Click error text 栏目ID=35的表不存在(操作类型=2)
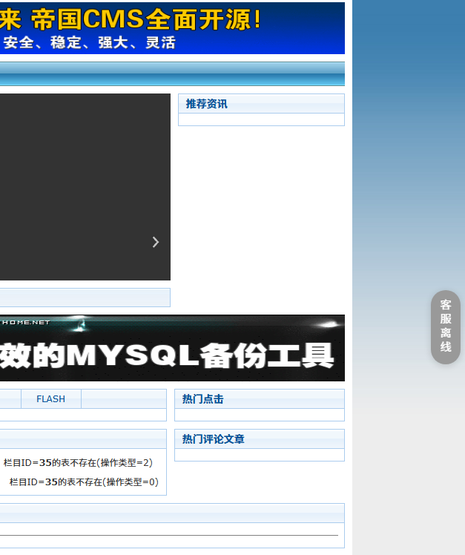Image resolution: width=465 pixels, height=555 pixels. pyautogui.click(x=78, y=462)
